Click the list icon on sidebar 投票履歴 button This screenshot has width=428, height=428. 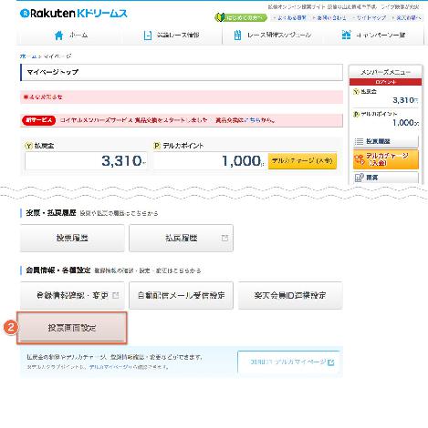point(360,141)
